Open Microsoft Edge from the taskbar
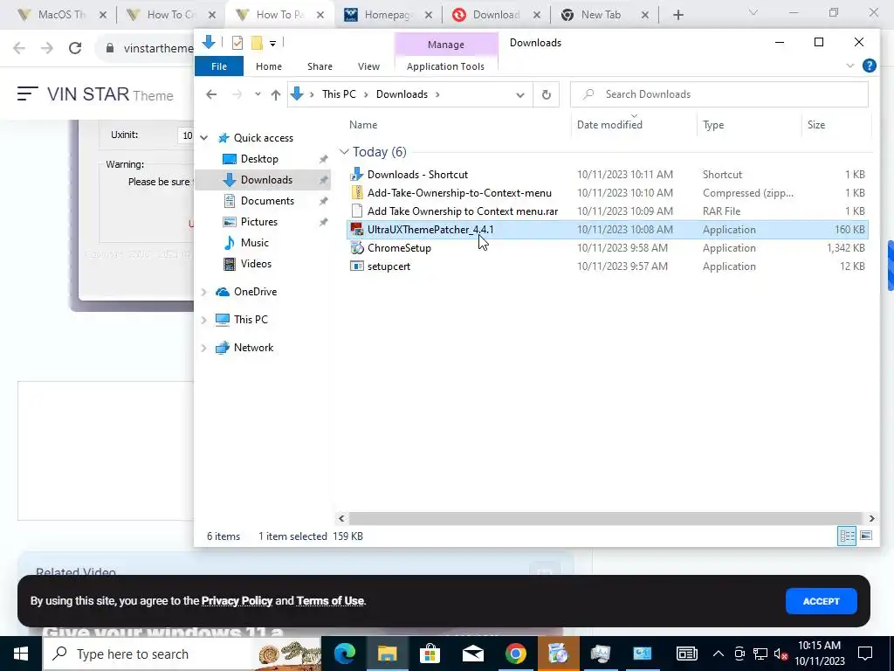This screenshot has width=894, height=671. (345, 654)
